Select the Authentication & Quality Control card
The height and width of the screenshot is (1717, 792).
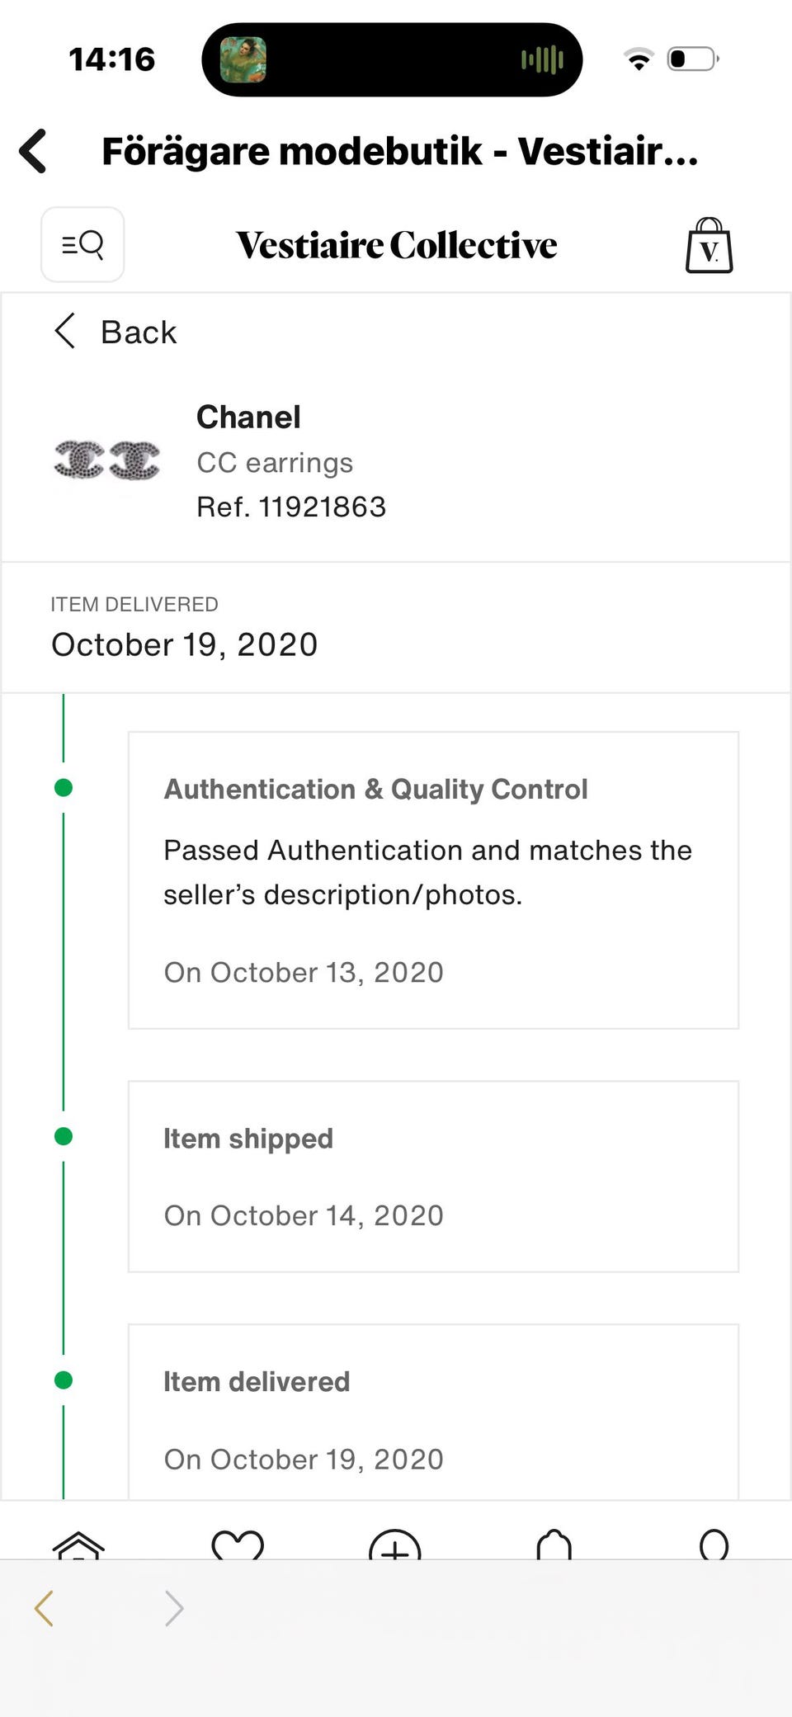point(433,880)
